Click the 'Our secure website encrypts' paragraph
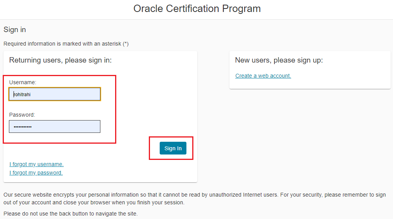The image size is (393, 219). (x=195, y=199)
